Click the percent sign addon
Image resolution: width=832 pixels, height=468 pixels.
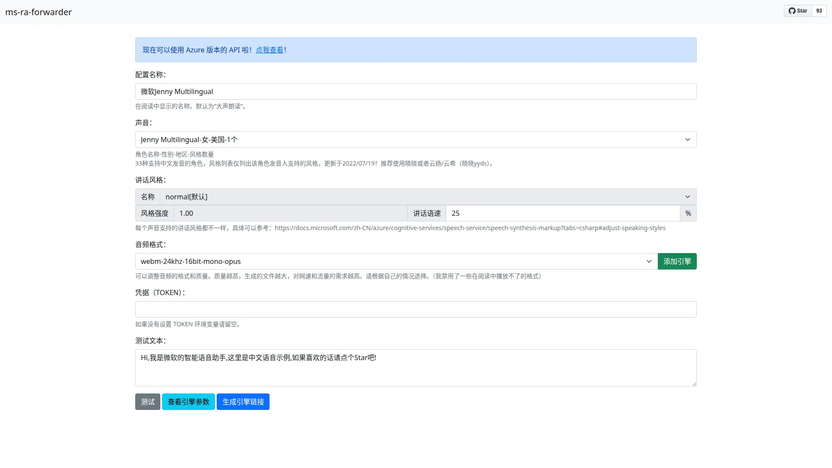[x=688, y=213]
